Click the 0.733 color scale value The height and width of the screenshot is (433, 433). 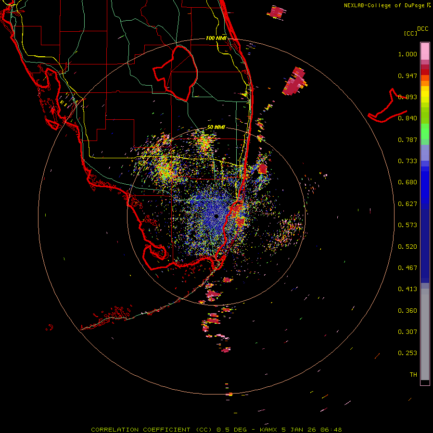[408, 161]
